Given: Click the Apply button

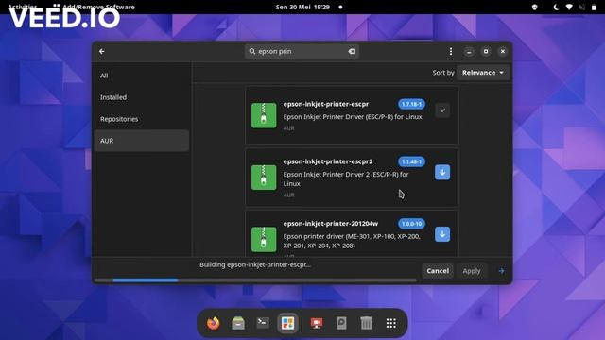Looking at the screenshot, I should [x=472, y=271].
